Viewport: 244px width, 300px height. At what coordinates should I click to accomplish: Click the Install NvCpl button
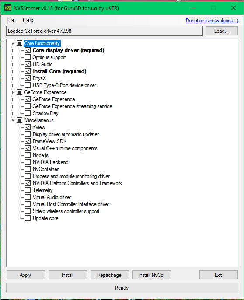click(152, 275)
